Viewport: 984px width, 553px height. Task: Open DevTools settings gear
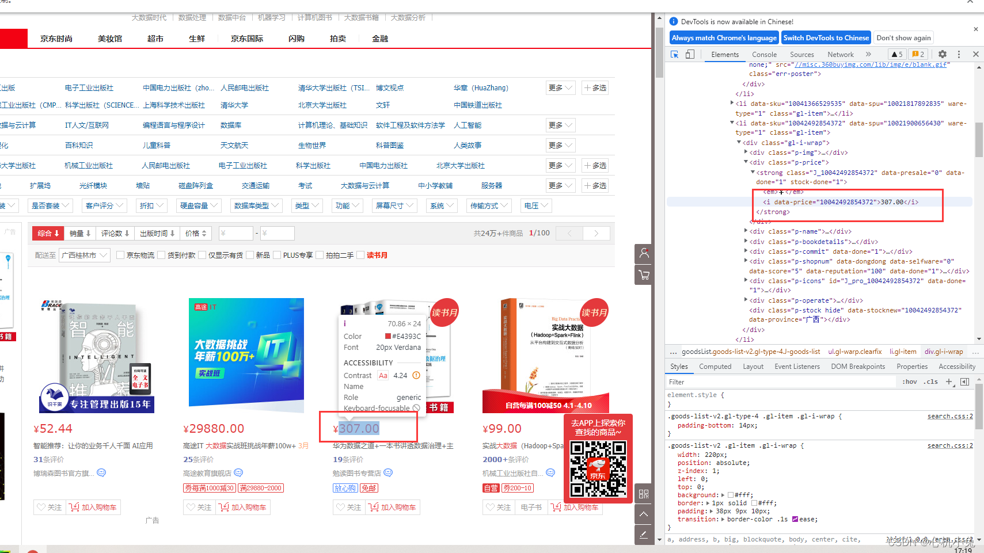click(943, 54)
